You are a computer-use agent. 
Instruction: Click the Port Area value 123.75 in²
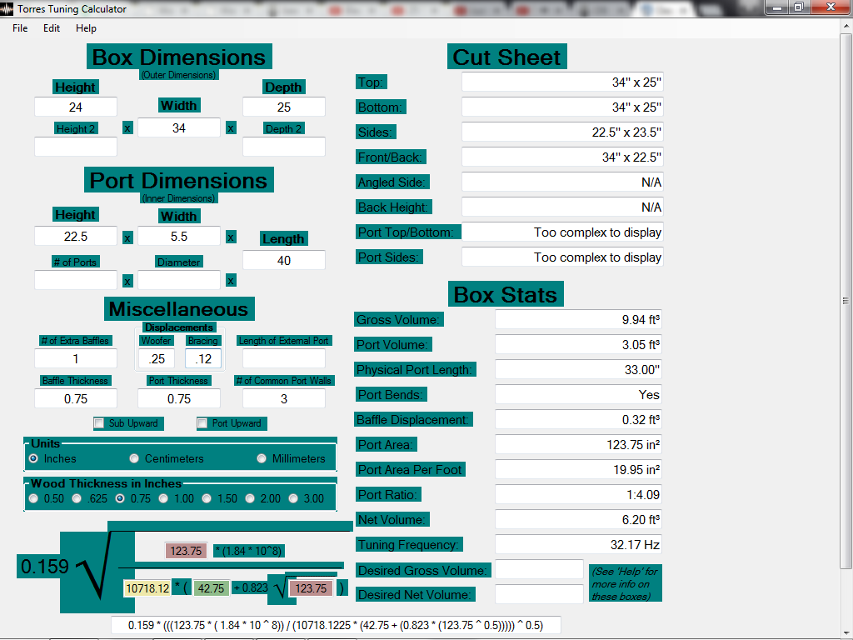pyautogui.click(x=579, y=445)
